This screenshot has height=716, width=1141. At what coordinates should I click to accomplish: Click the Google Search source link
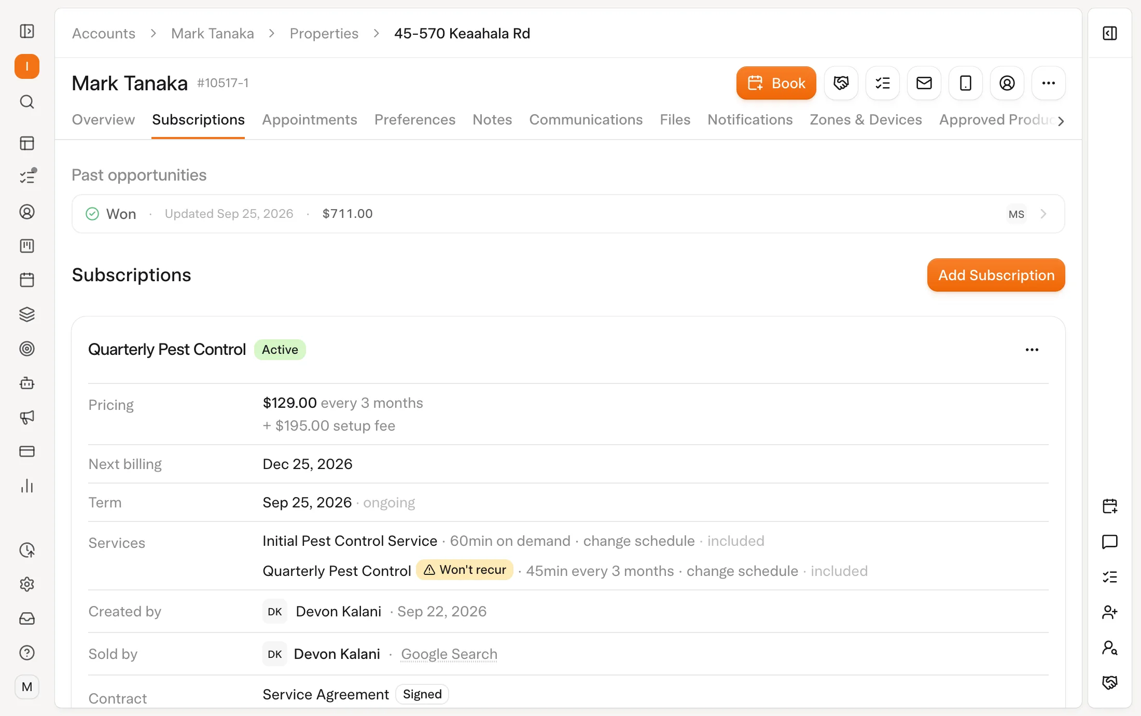(x=449, y=654)
